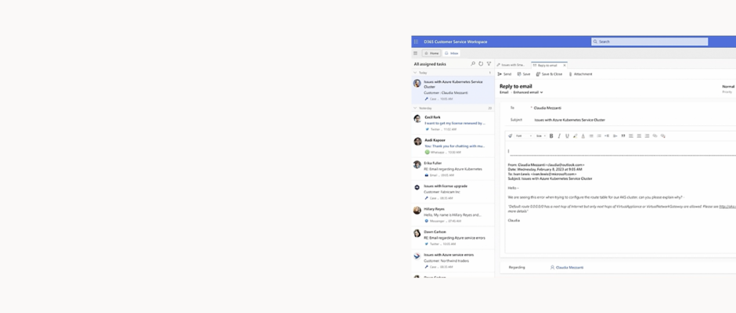Image resolution: width=736 pixels, height=313 pixels.
Task: Click the To field with Claudia Mezzanti
Action: tap(547, 108)
